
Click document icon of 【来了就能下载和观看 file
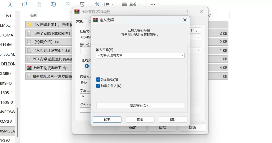[x=29, y=33]
